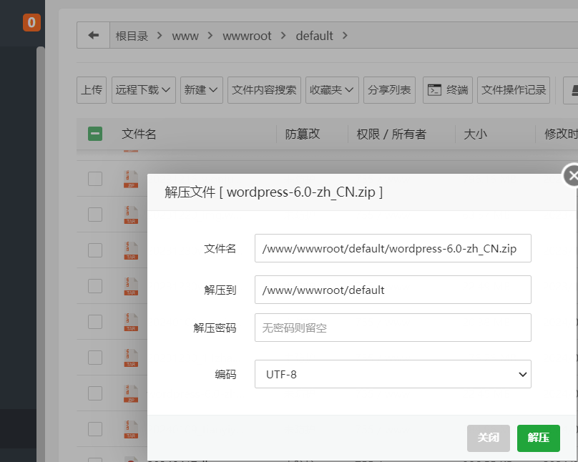Click the 文件内容搜索 button
The height and width of the screenshot is (462, 578).
point(264,90)
